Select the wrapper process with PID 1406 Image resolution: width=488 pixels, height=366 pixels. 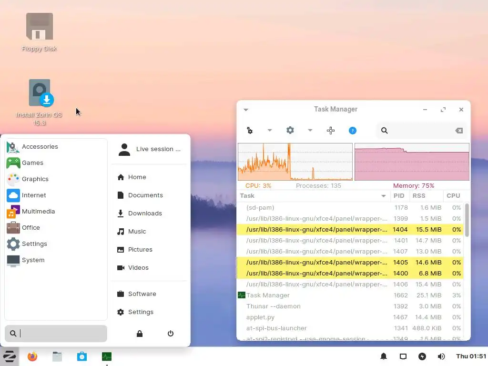click(x=350, y=284)
